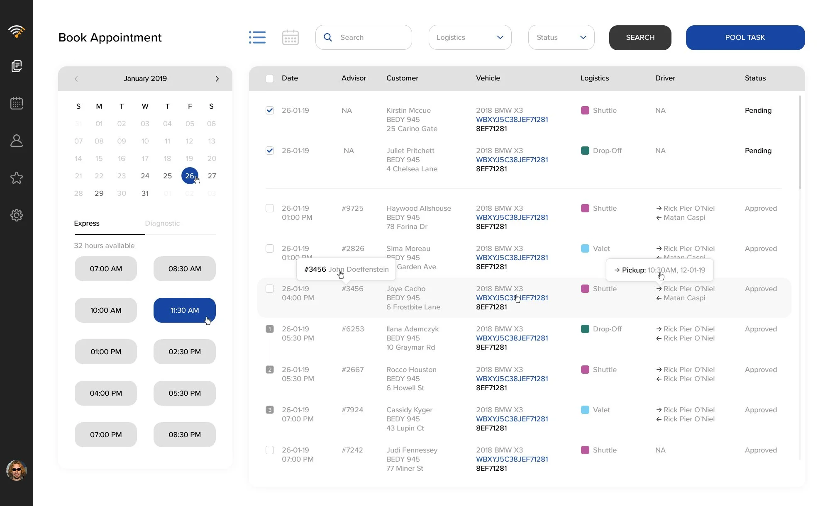The width and height of the screenshot is (830, 506).
Task: Open the user profile icon in sidebar
Action: pyautogui.click(x=17, y=141)
